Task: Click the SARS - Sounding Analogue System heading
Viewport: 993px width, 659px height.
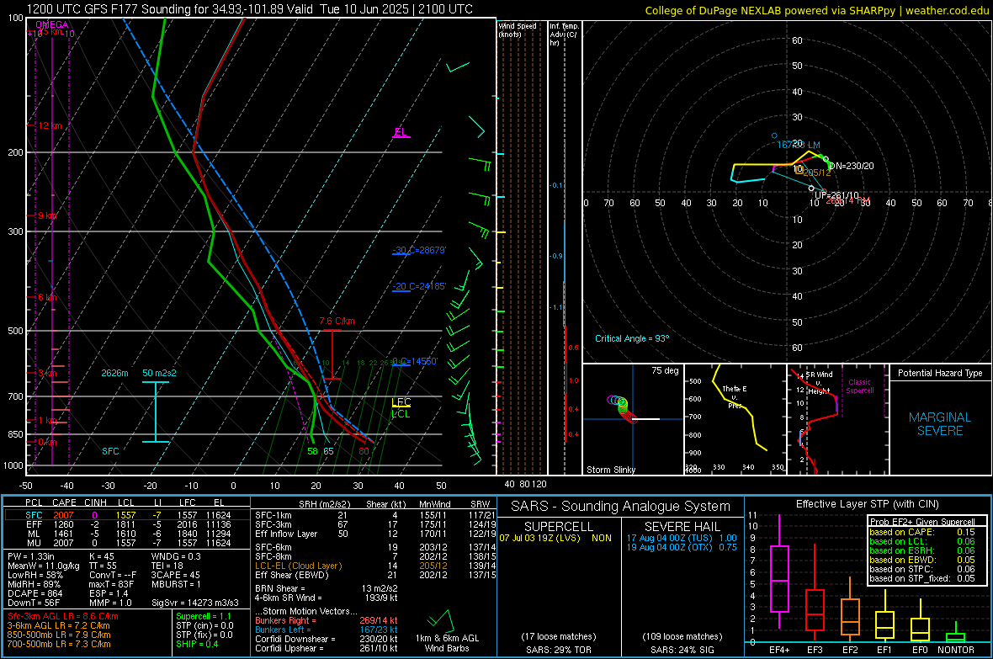Action: [621, 507]
